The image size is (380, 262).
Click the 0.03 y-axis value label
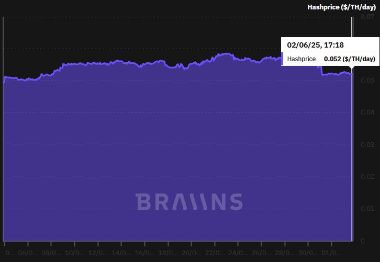368,145
